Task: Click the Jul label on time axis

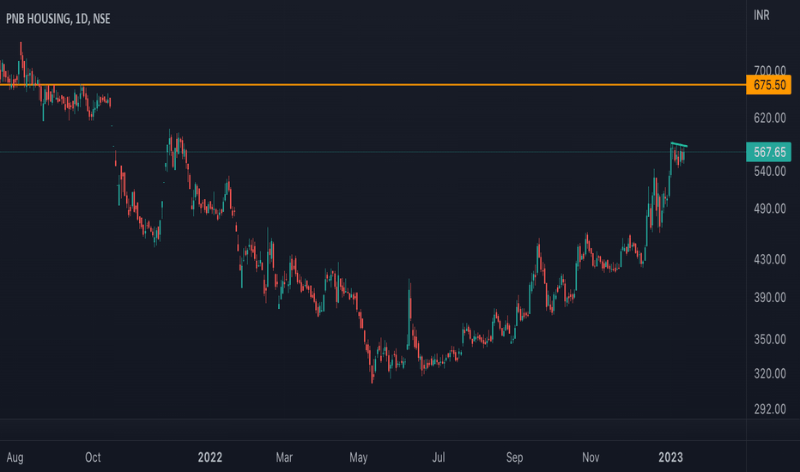Action: [439, 457]
